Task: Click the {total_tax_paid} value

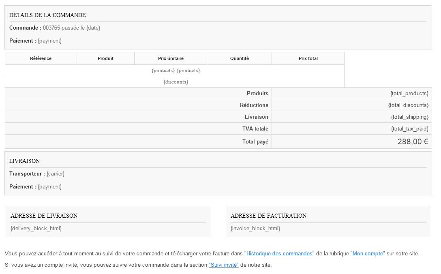Action: click(410, 129)
